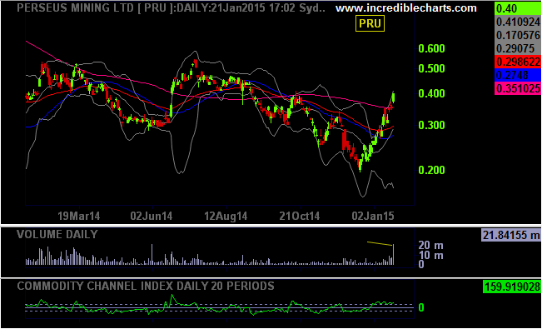Select the pink 0.351025 moving average legend

518,88
